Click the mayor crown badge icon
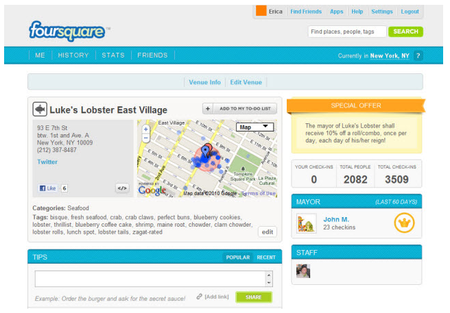 [404, 223]
